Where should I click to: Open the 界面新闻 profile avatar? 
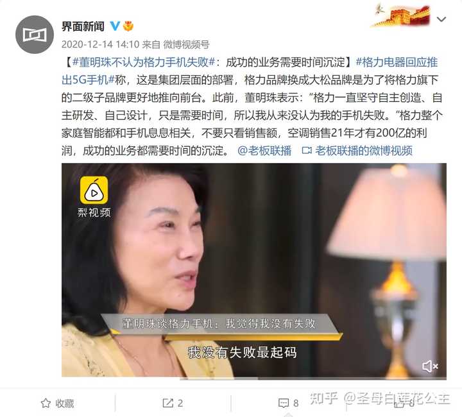pyautogui.click(x=35, y=35)
